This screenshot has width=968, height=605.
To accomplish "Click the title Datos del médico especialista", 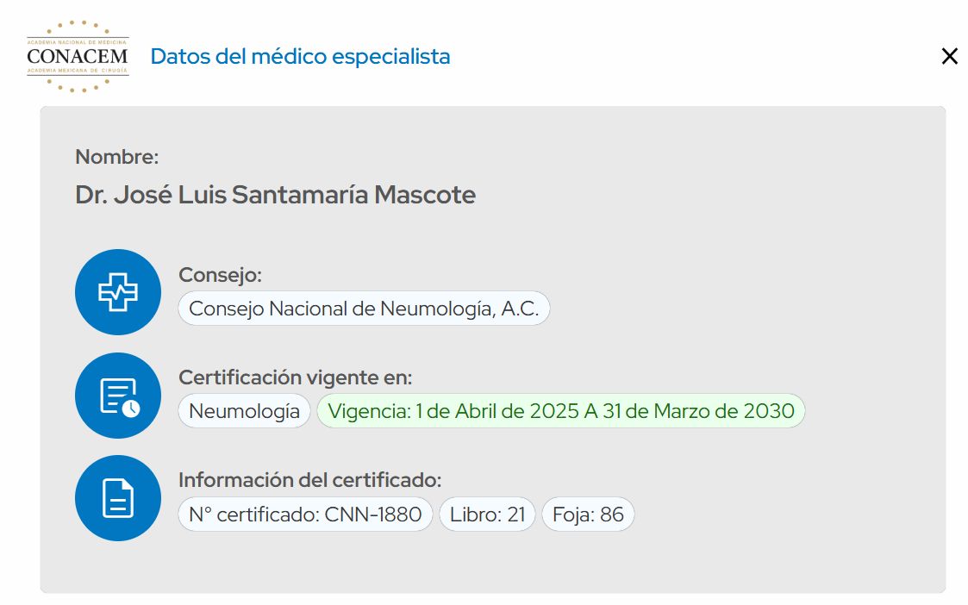I will point(300,57).
